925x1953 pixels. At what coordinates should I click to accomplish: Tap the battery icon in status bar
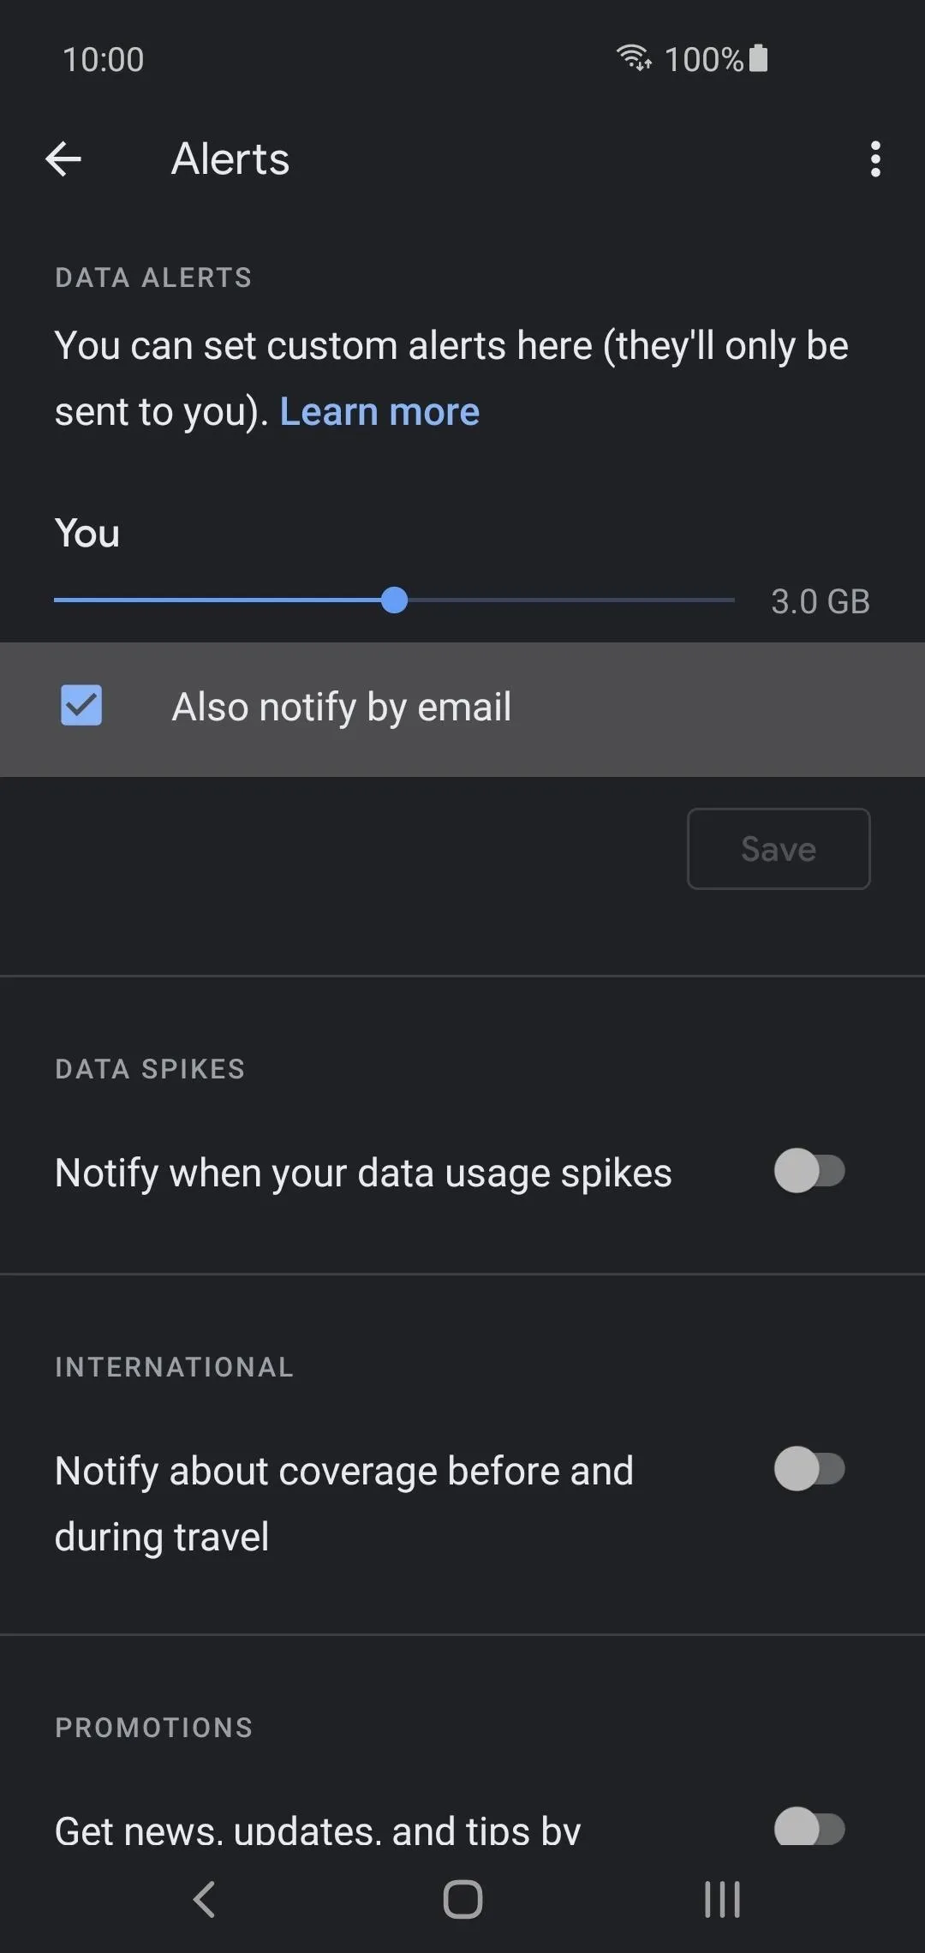click(758, 58)
